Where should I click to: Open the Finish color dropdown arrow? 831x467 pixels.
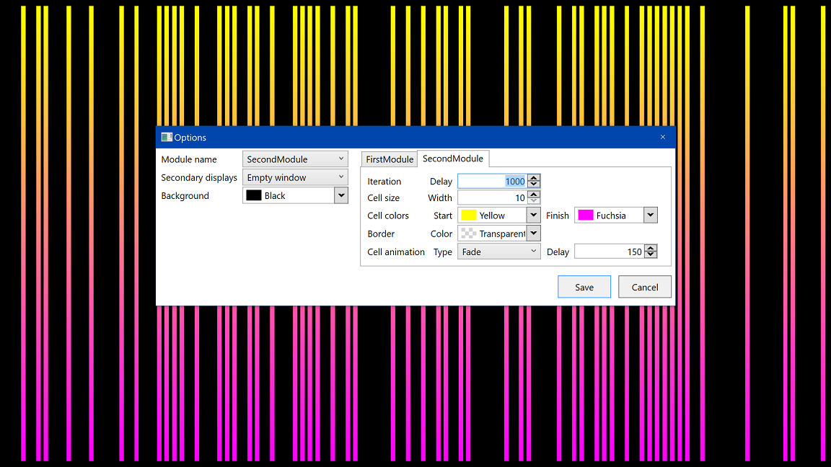coord(650,215)
